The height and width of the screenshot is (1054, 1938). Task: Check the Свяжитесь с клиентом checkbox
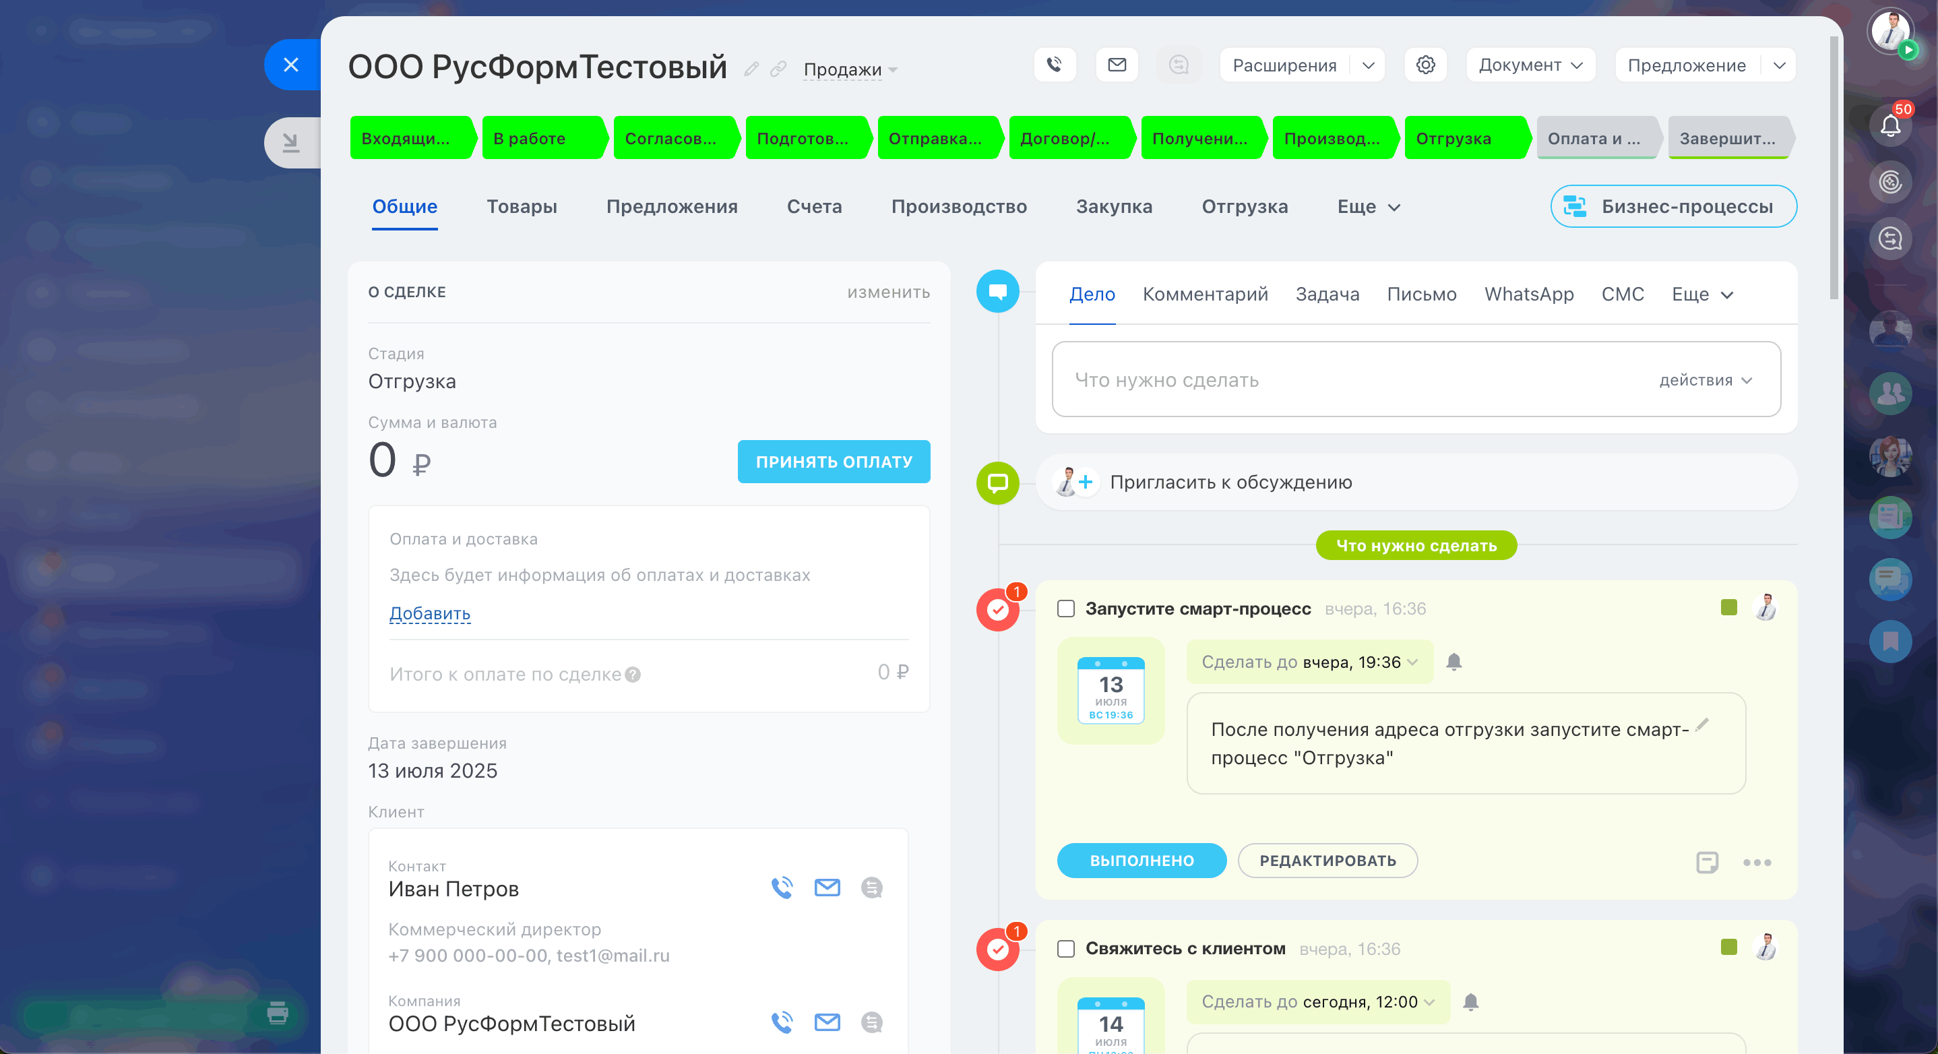[x=1066, y=949]
